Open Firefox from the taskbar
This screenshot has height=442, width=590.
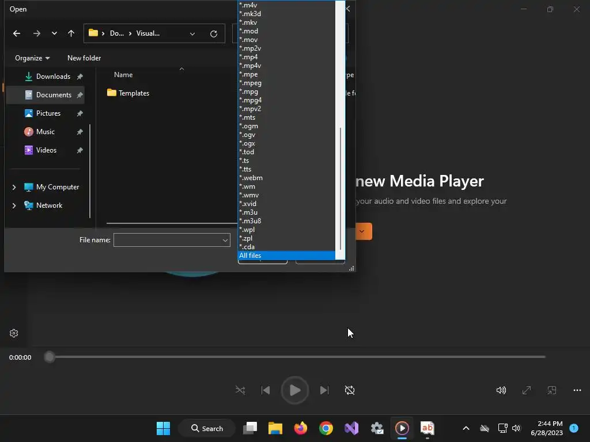pos(301,428)
